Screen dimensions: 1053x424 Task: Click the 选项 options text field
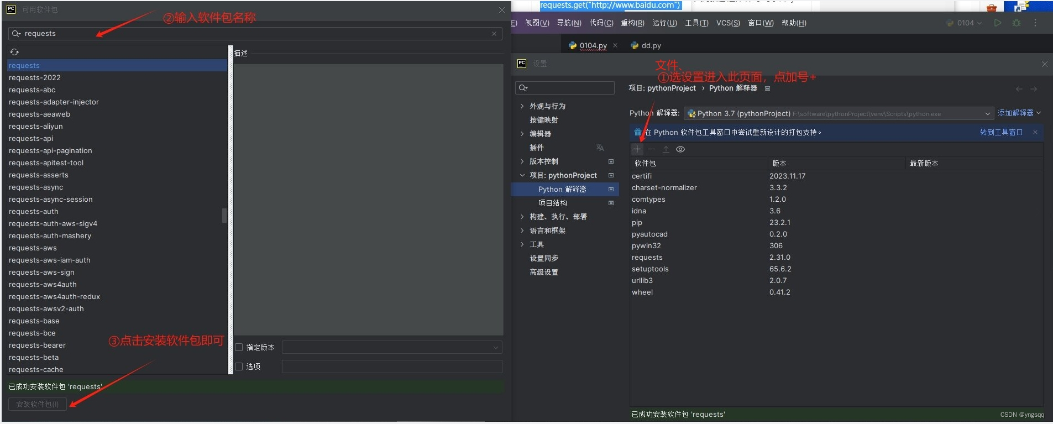click(392, 367)
